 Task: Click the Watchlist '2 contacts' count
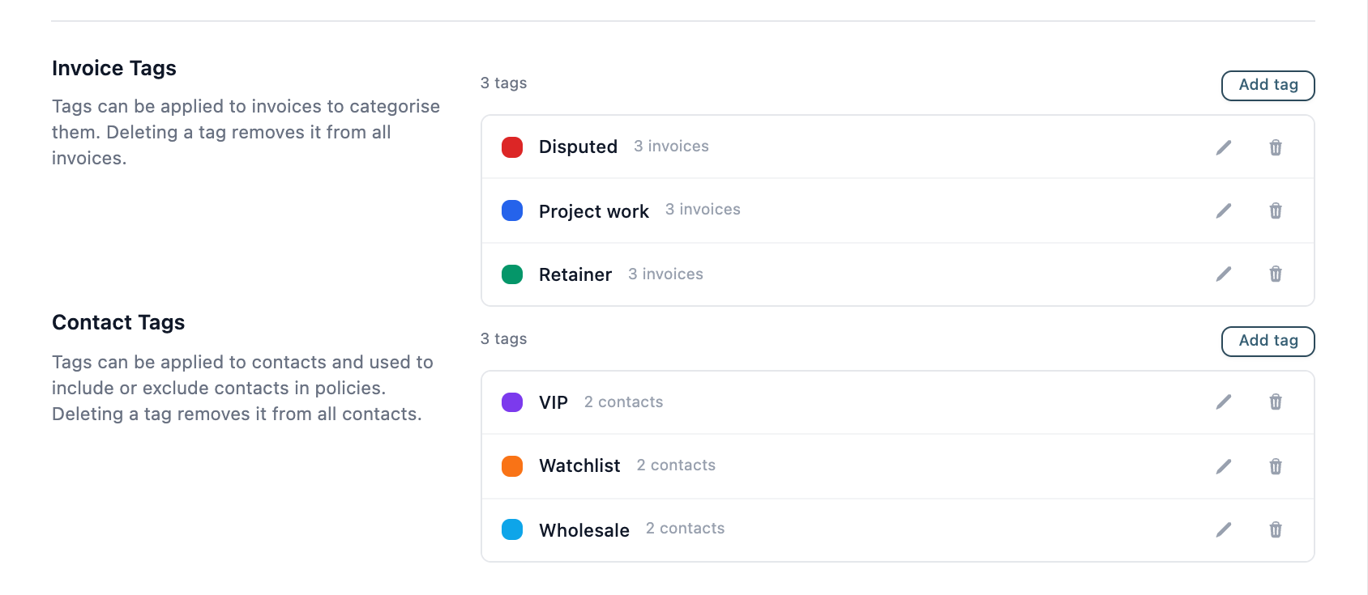coord(676,465)
